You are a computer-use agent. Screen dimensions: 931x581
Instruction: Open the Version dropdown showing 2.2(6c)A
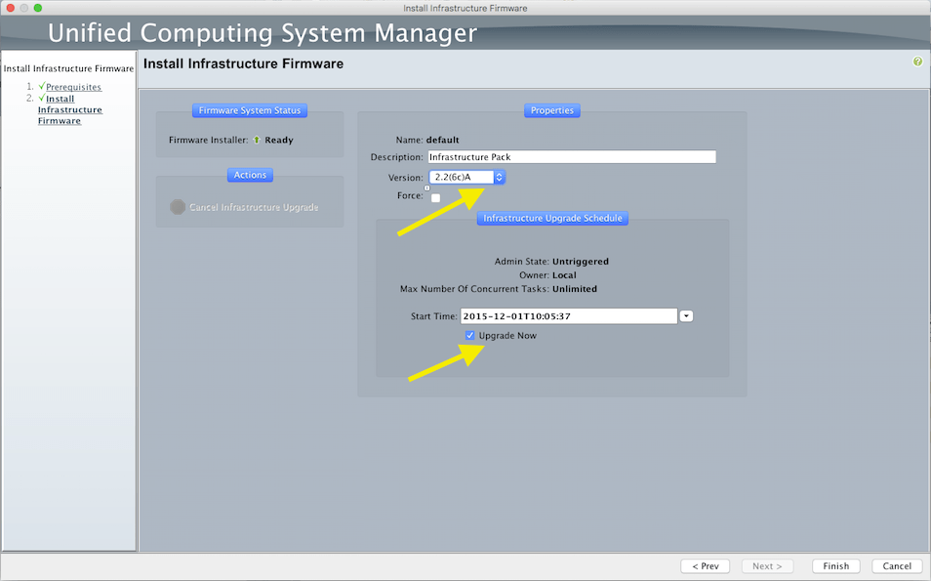click(466, 177)
